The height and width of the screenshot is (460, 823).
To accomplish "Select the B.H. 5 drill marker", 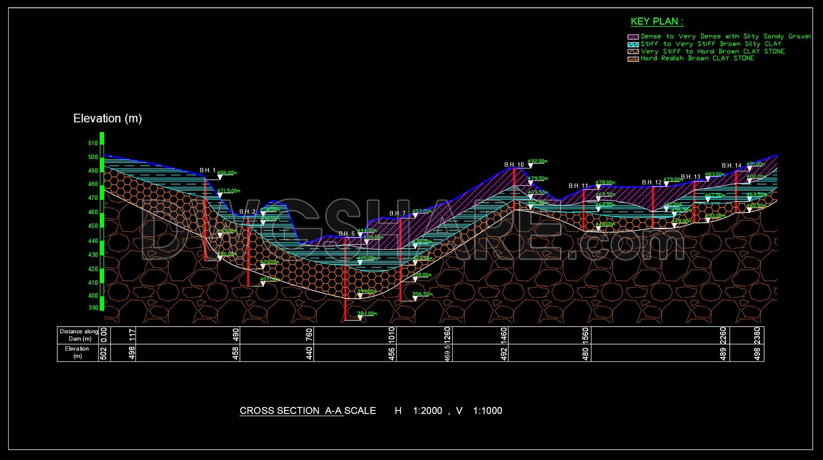I will pos(346,233).
